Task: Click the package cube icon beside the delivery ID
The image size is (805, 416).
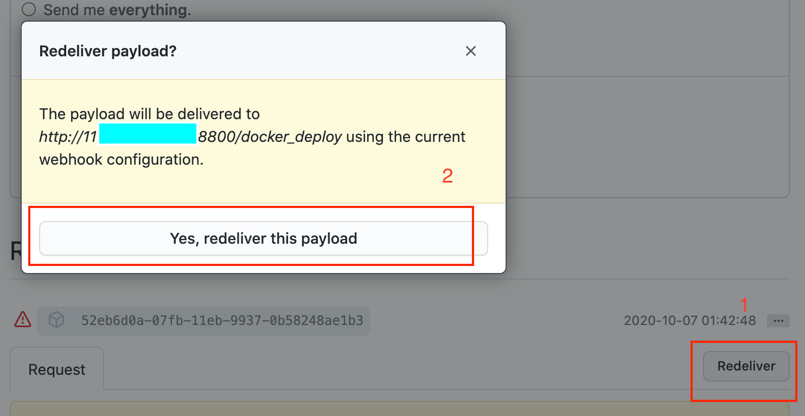Action: pos(56,320)
